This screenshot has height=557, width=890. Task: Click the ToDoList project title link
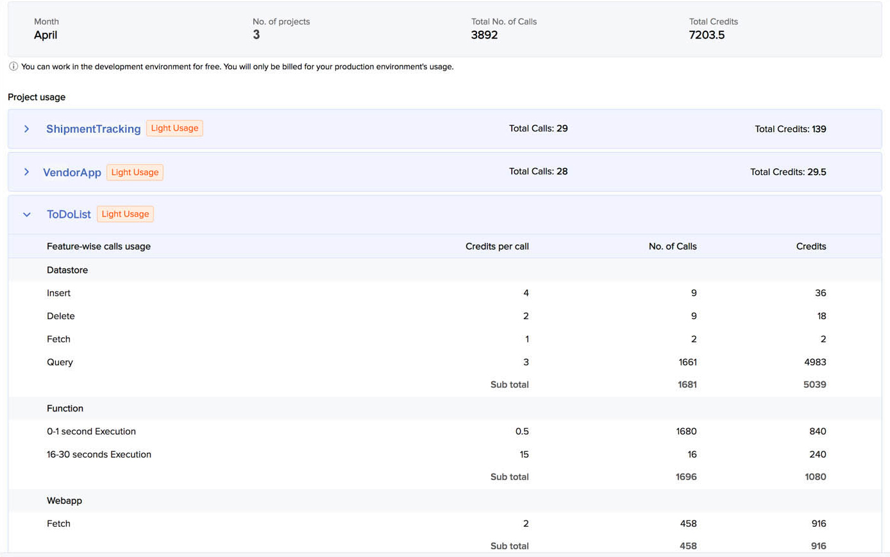(69, 214)
